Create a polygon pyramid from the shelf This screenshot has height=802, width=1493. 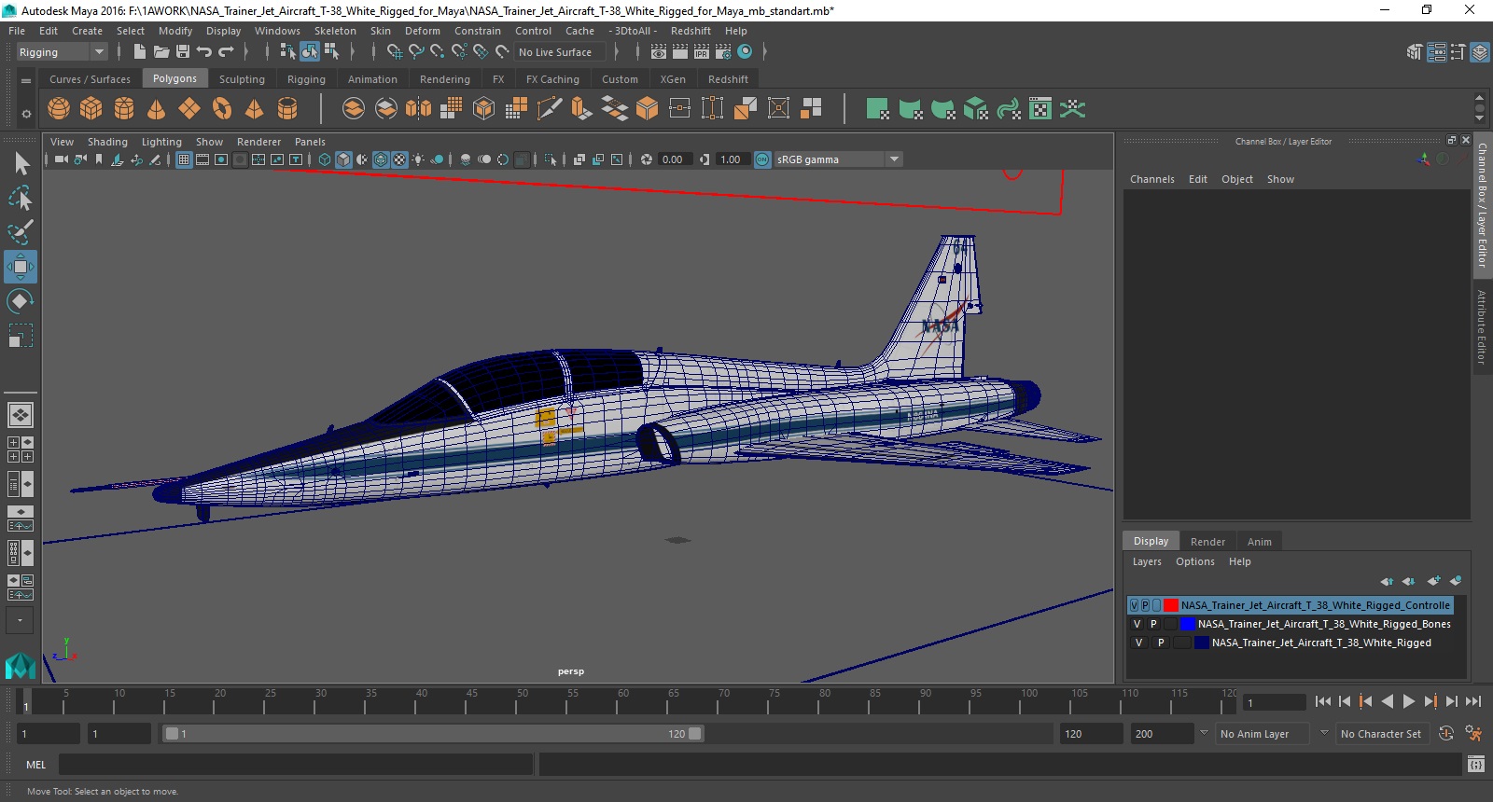(255, 109)
